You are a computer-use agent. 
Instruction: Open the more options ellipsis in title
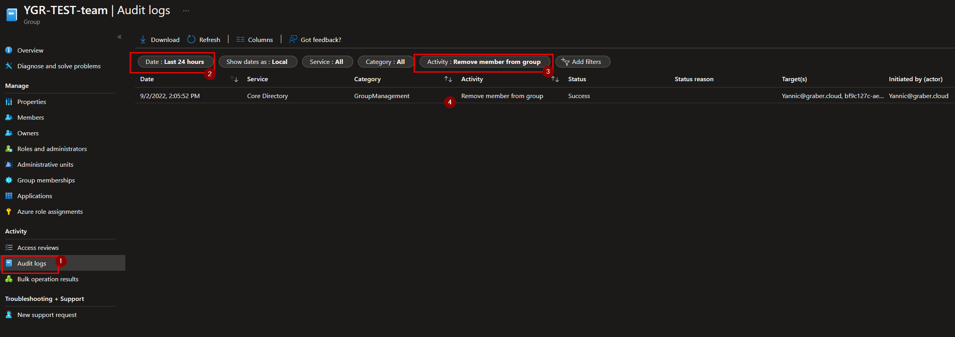[186, 11]
